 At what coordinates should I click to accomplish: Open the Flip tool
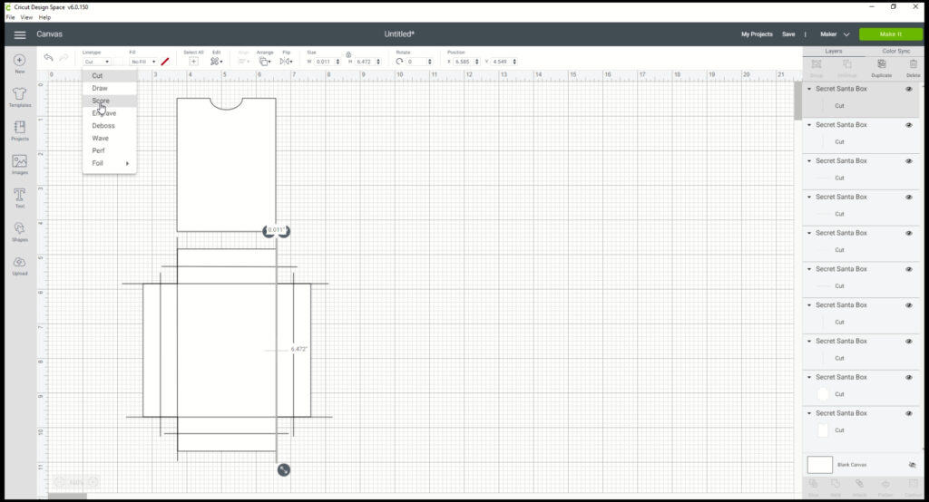pyautogui.click(x=286, y=62)
